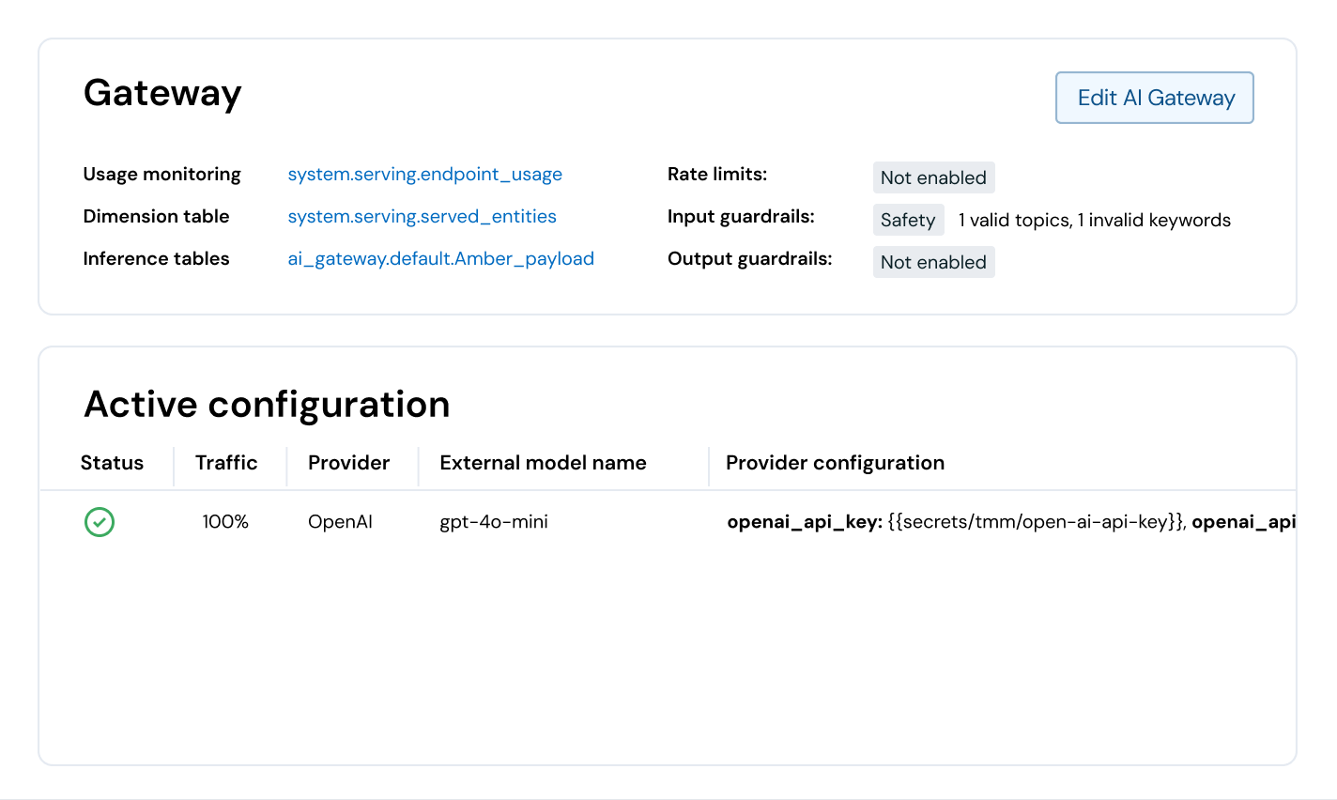This screenshot has width=1337, height=800.
Task: Click the Provider configuration column header
Action: (x=835, y=463)
